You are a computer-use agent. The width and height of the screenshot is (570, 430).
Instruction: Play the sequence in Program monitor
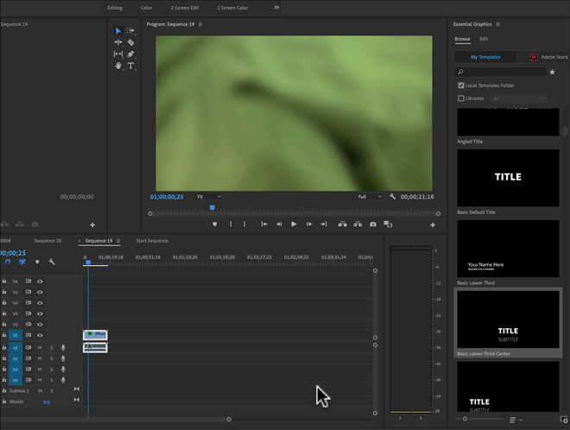coord(294,224)
